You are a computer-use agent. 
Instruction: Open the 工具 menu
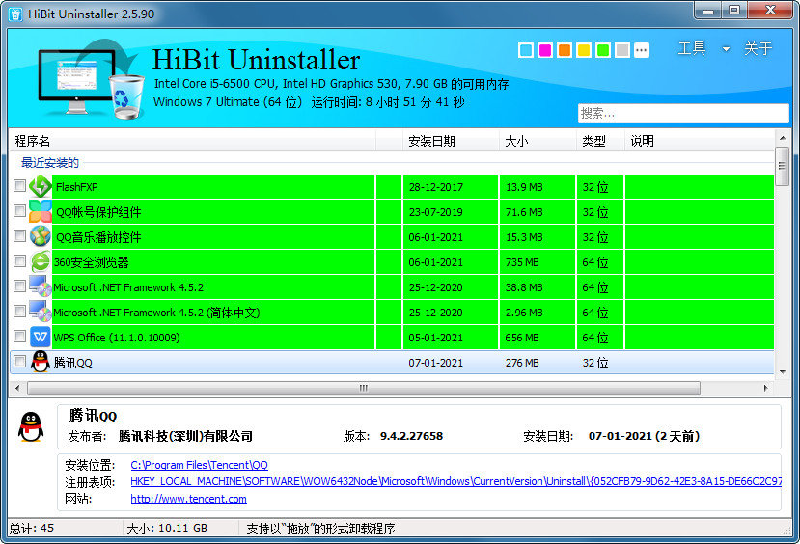pyautogui.click(x=692, y=48)
